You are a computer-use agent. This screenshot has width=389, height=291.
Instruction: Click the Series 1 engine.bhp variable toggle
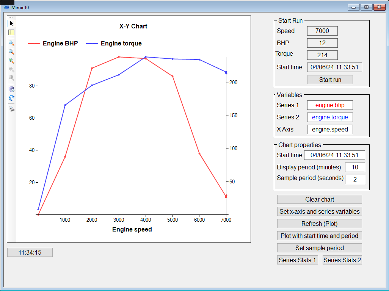click(329, 105)
